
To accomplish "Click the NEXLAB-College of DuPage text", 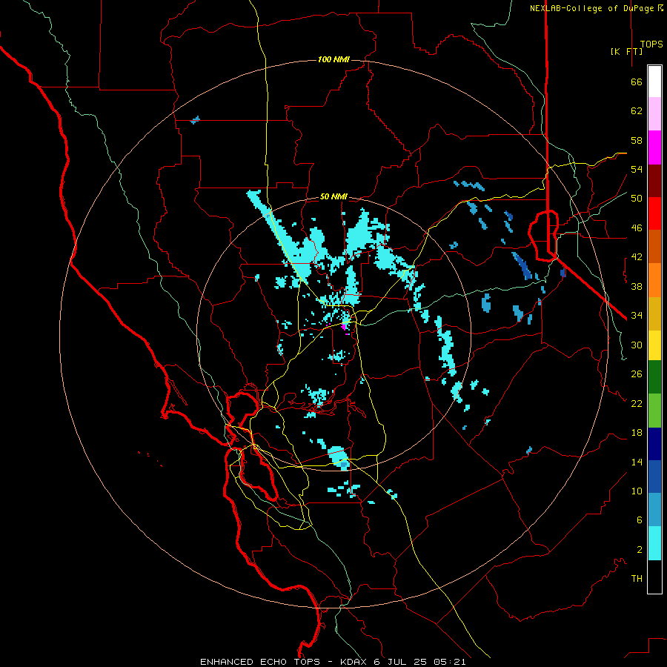I will click(593, 8).
